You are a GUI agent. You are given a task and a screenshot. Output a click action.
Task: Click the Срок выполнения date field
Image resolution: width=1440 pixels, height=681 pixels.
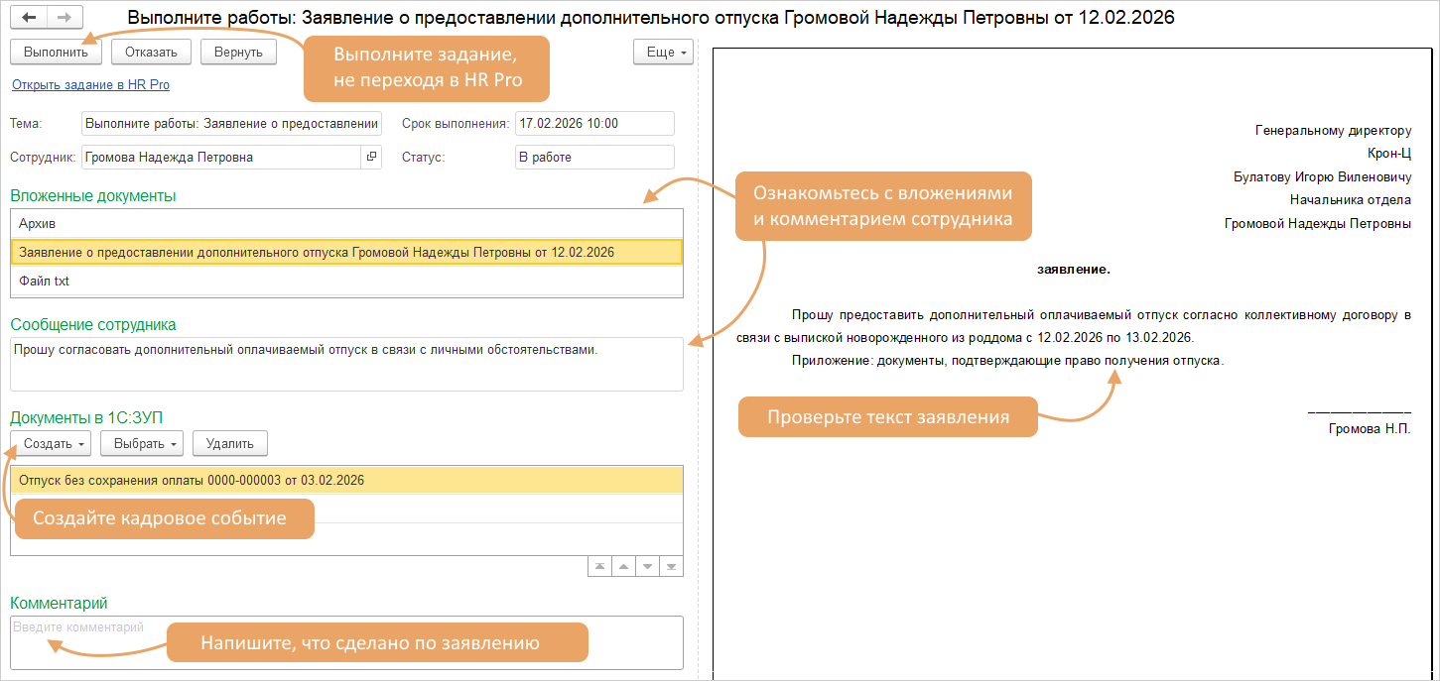click(x=592, y=123)
